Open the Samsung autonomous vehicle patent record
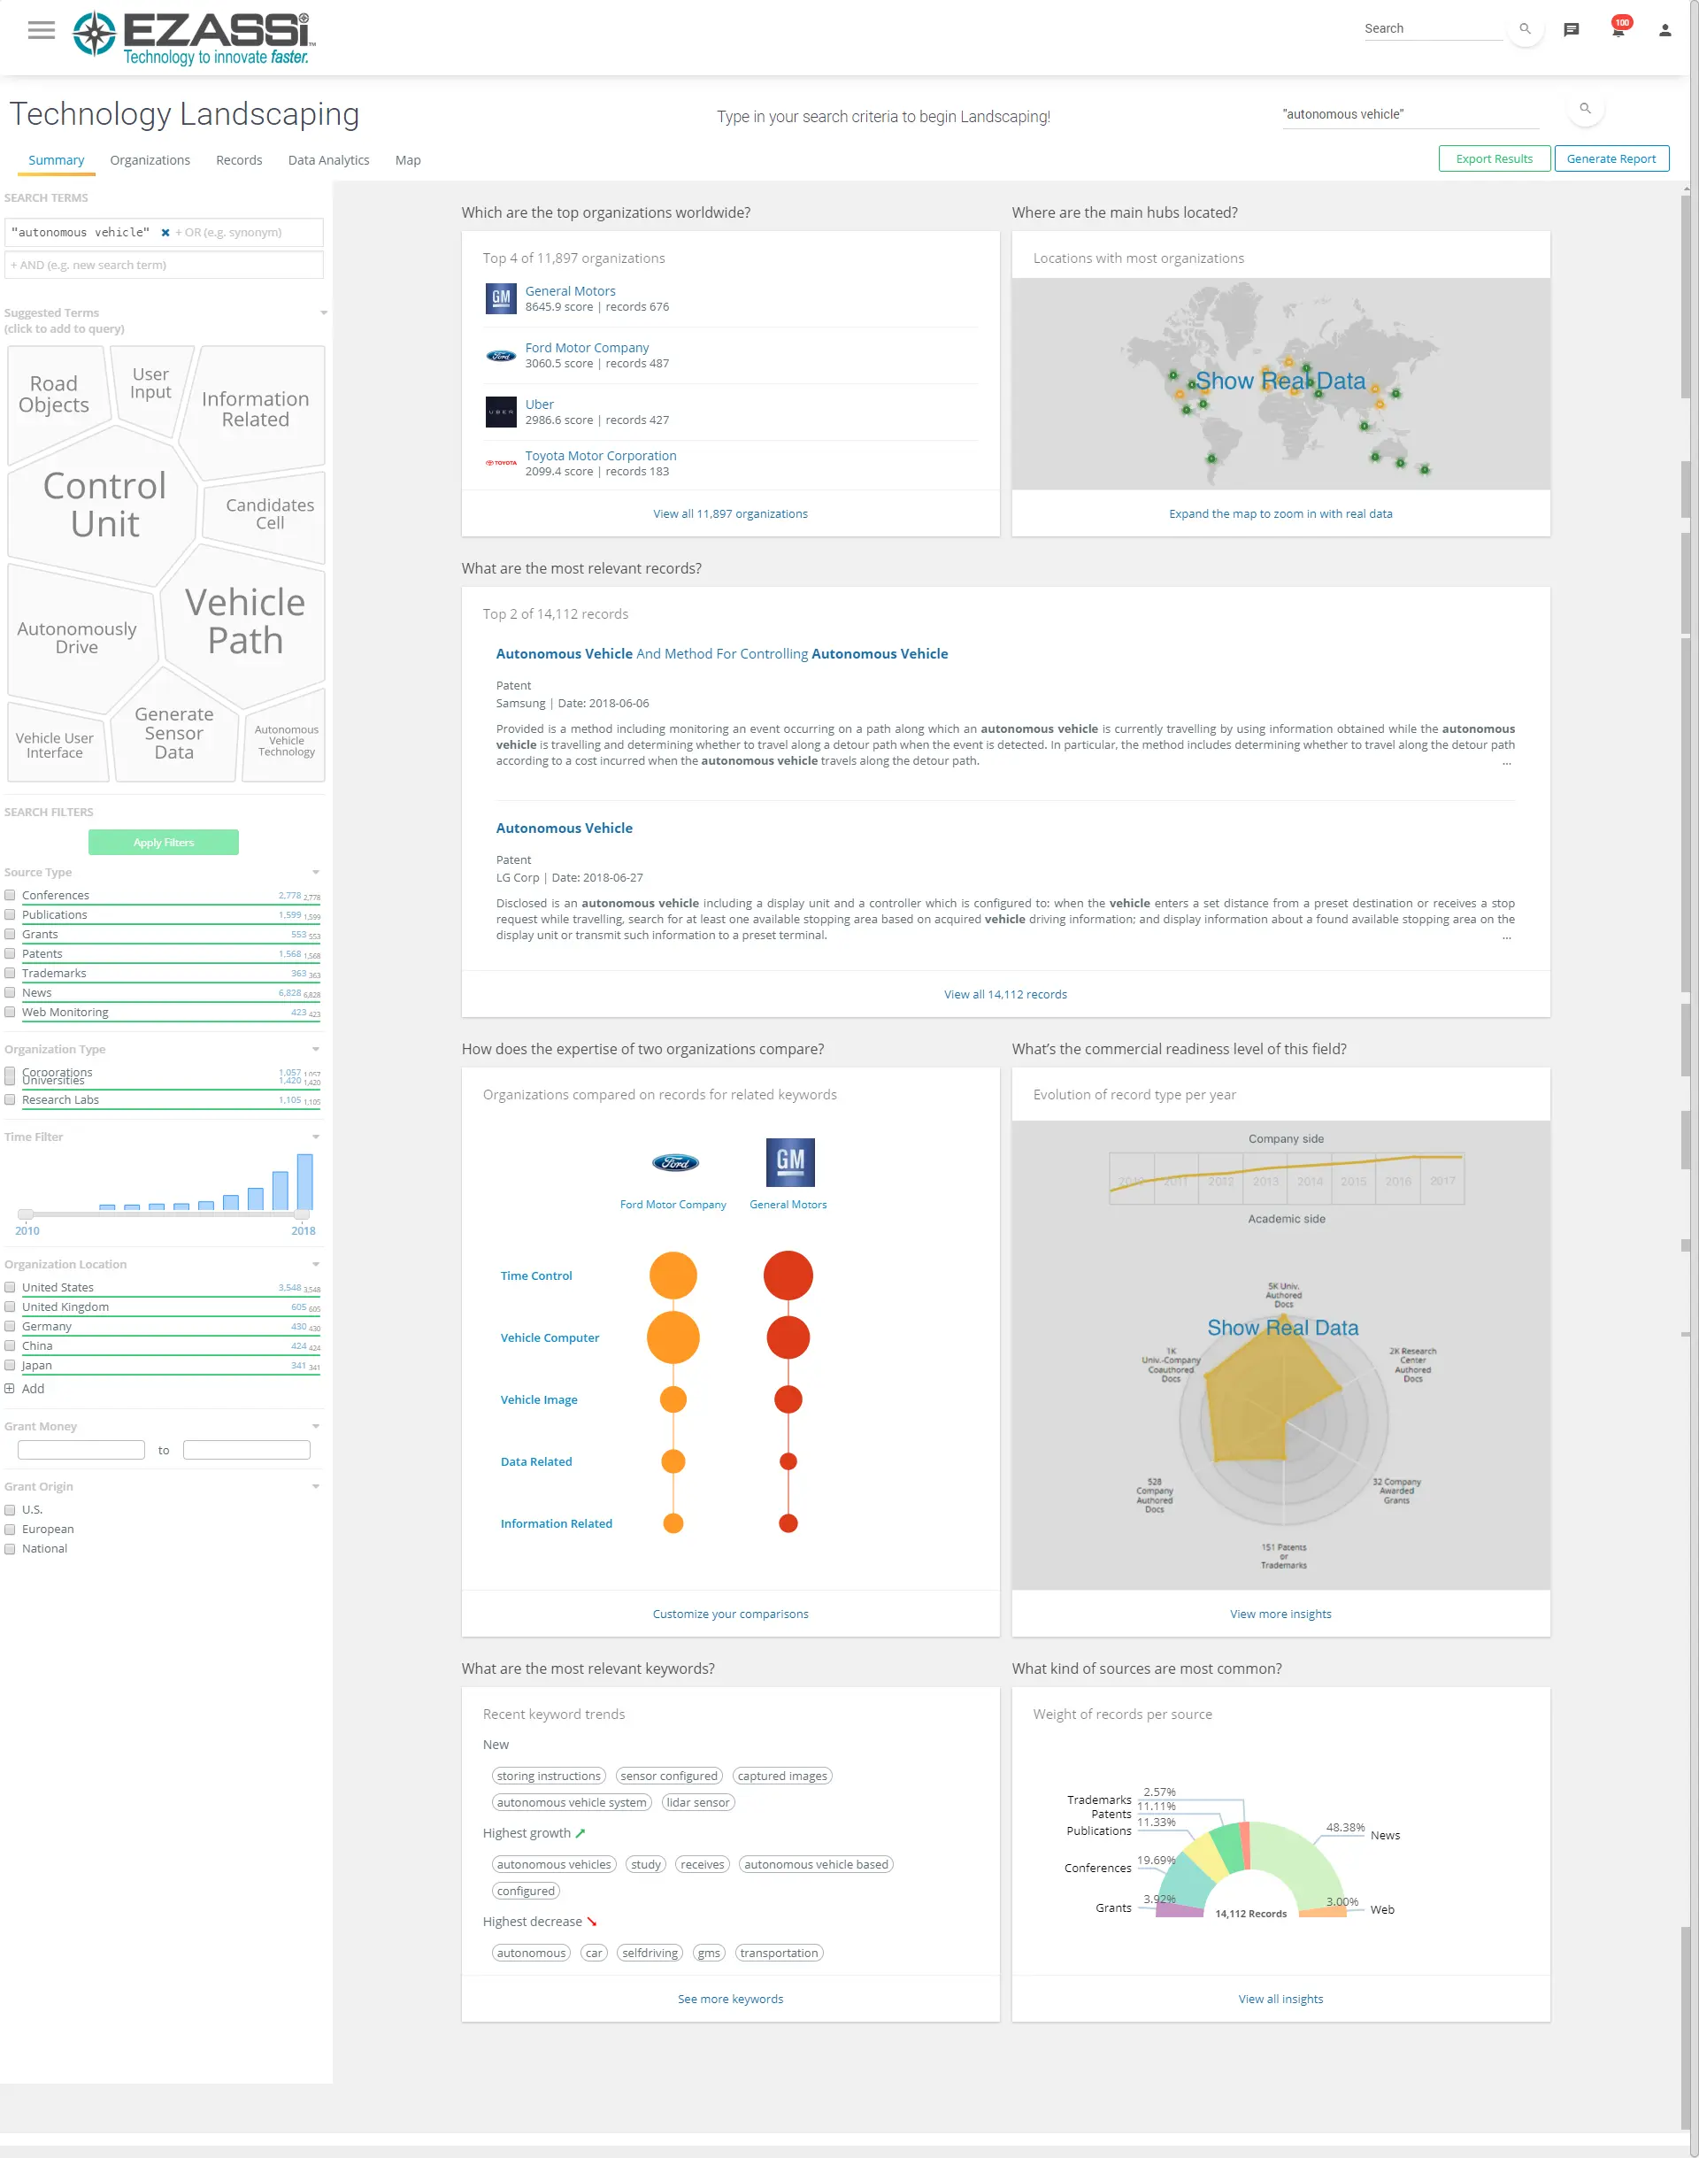The height and width of the screenshot is (2158, 1699). 722,653
